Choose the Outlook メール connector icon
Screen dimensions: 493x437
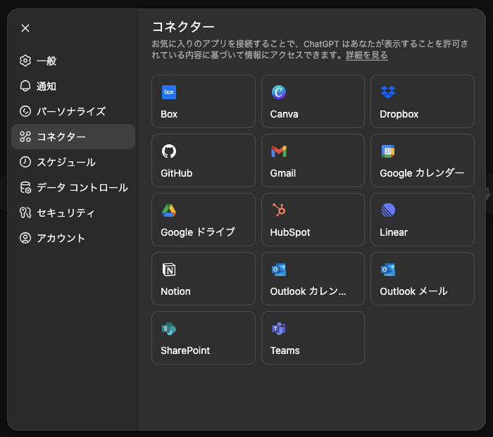click(388, 270)
